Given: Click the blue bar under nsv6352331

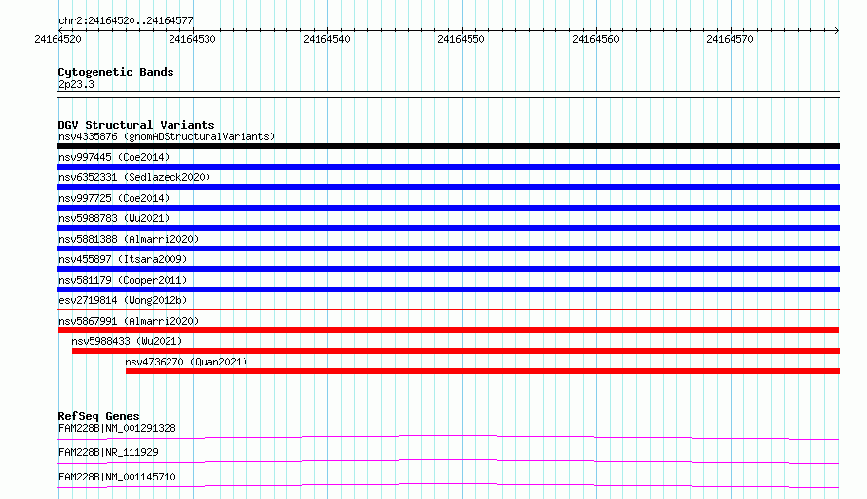Looking at the screenshot, I should [x=448, y=187].
